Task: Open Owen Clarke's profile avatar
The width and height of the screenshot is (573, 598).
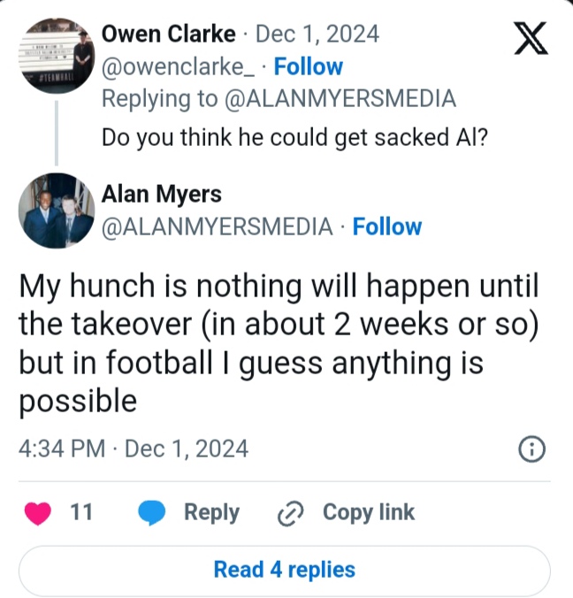Action: (57, 57)
